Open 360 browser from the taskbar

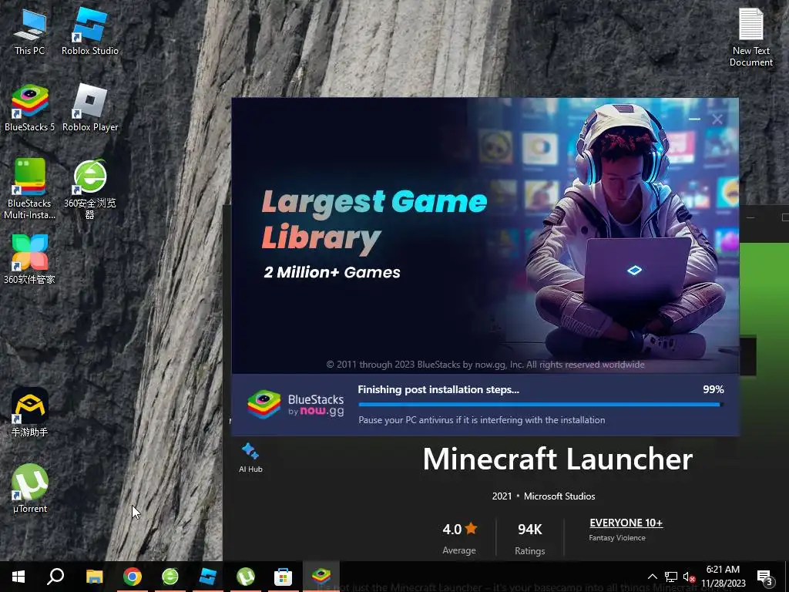[170, 577]
